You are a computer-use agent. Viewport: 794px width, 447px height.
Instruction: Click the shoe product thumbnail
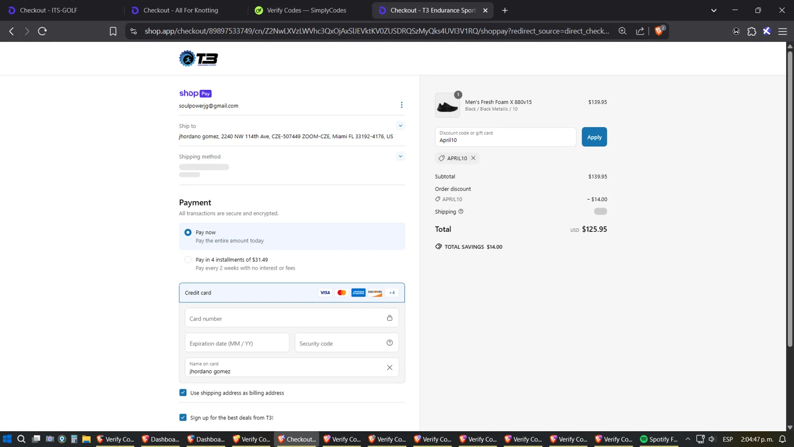pos(447,105)
